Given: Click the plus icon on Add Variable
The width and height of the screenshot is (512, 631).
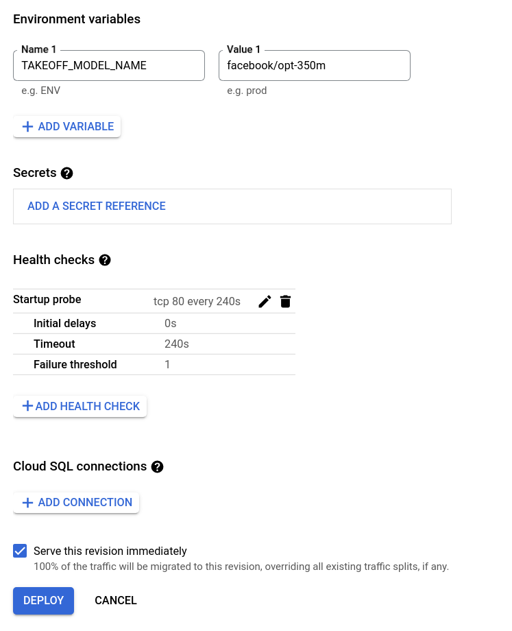Looking at the screenshot, I should pyautogui.click(x=27, y=127).
